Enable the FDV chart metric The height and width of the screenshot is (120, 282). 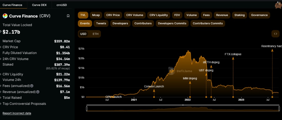[177, 15]
